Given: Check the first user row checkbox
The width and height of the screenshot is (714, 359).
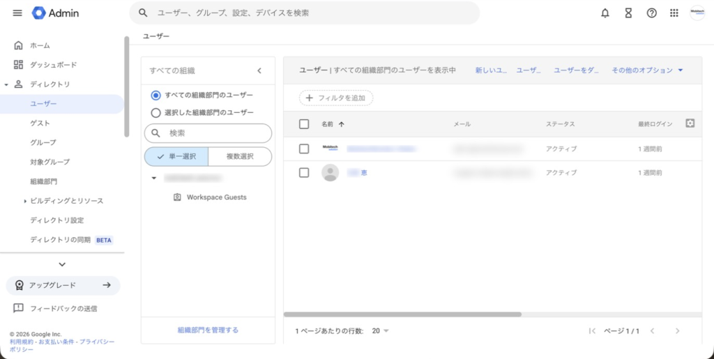Looking at the screenshot, I should click(304, 148).
